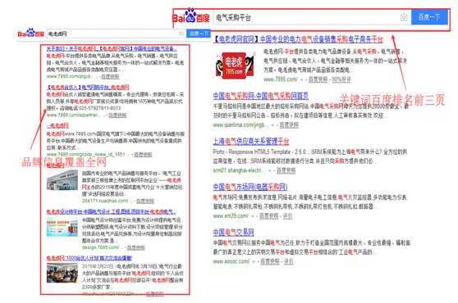Click the blue 百度一下 button on the right
The height and width of the screenshot is (303, 458).
click(x=429, y=17)
